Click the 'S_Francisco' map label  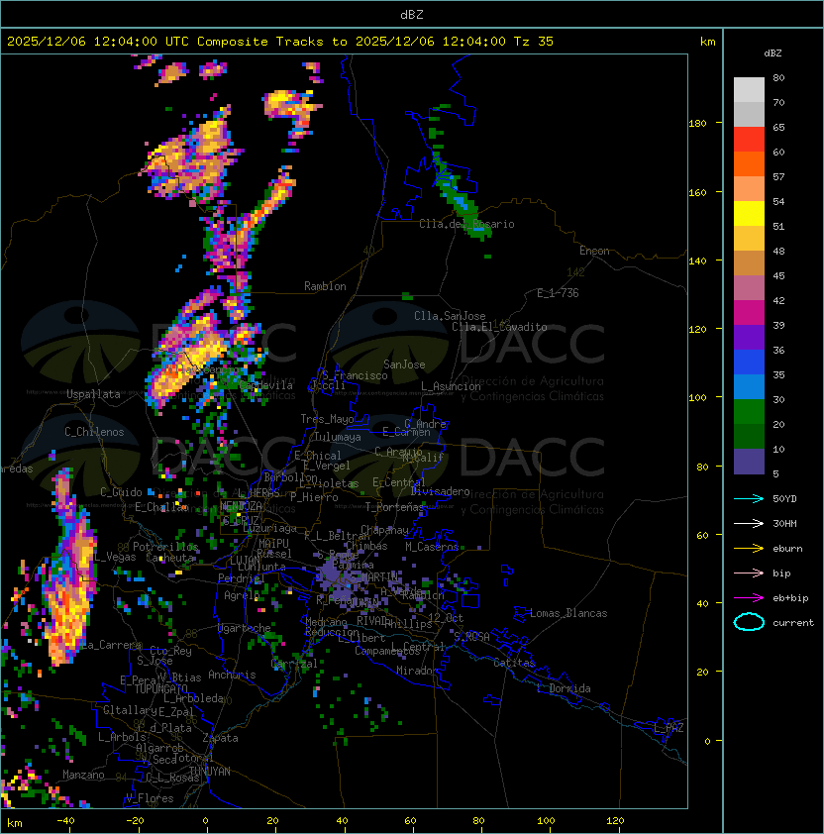point(355,375)
